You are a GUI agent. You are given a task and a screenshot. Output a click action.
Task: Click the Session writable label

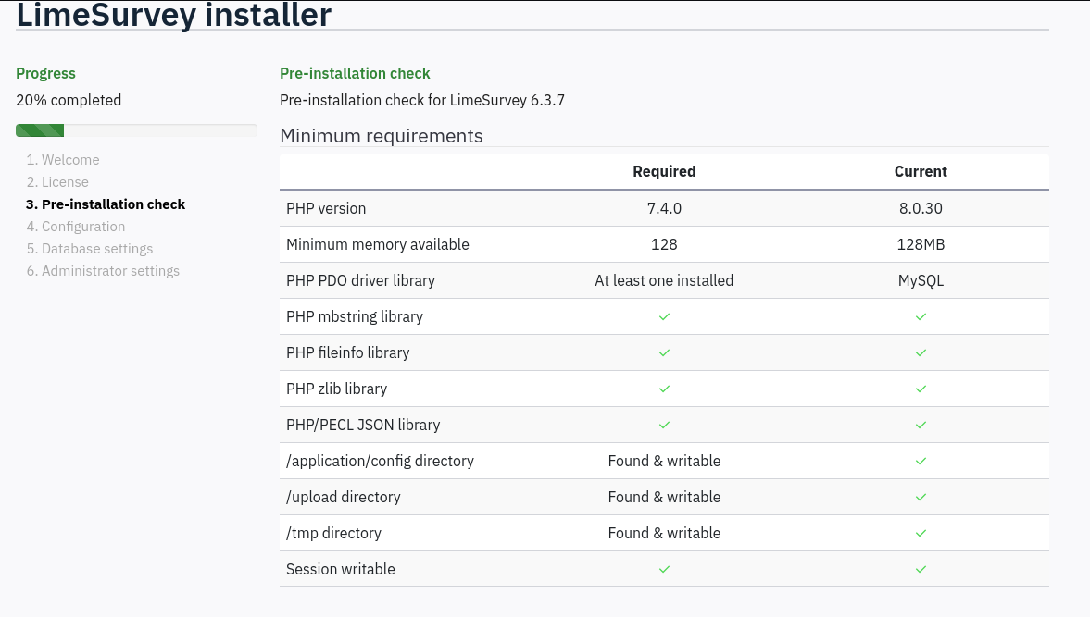click(x=341, y=569)
